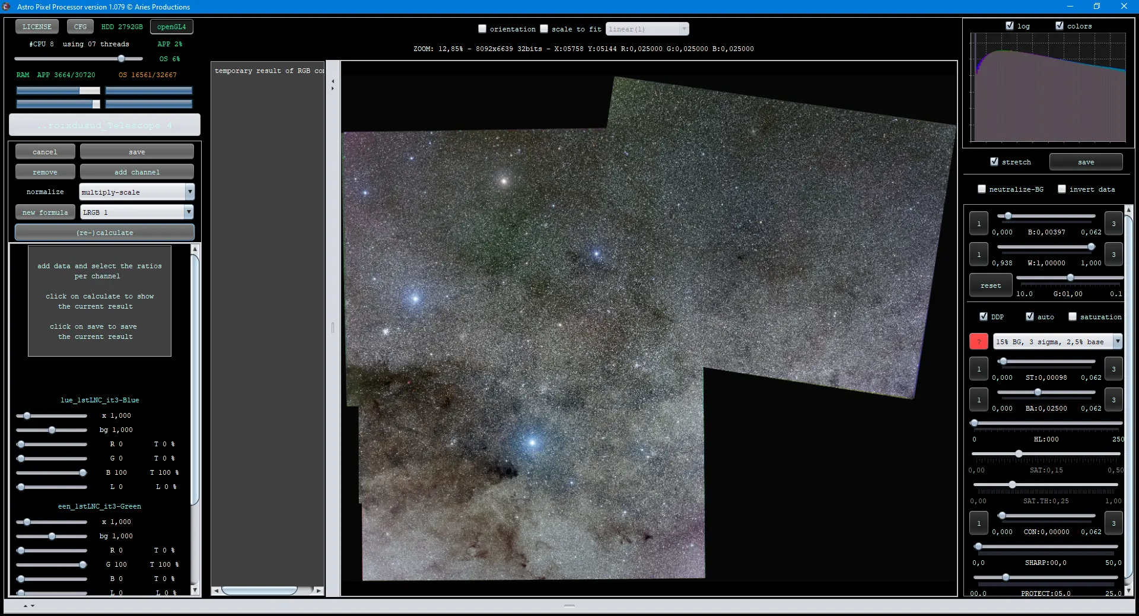This screenshot has width=1139, height=616.
Task: Click the HL:000 highlight slider
Action: [1047, 423]
